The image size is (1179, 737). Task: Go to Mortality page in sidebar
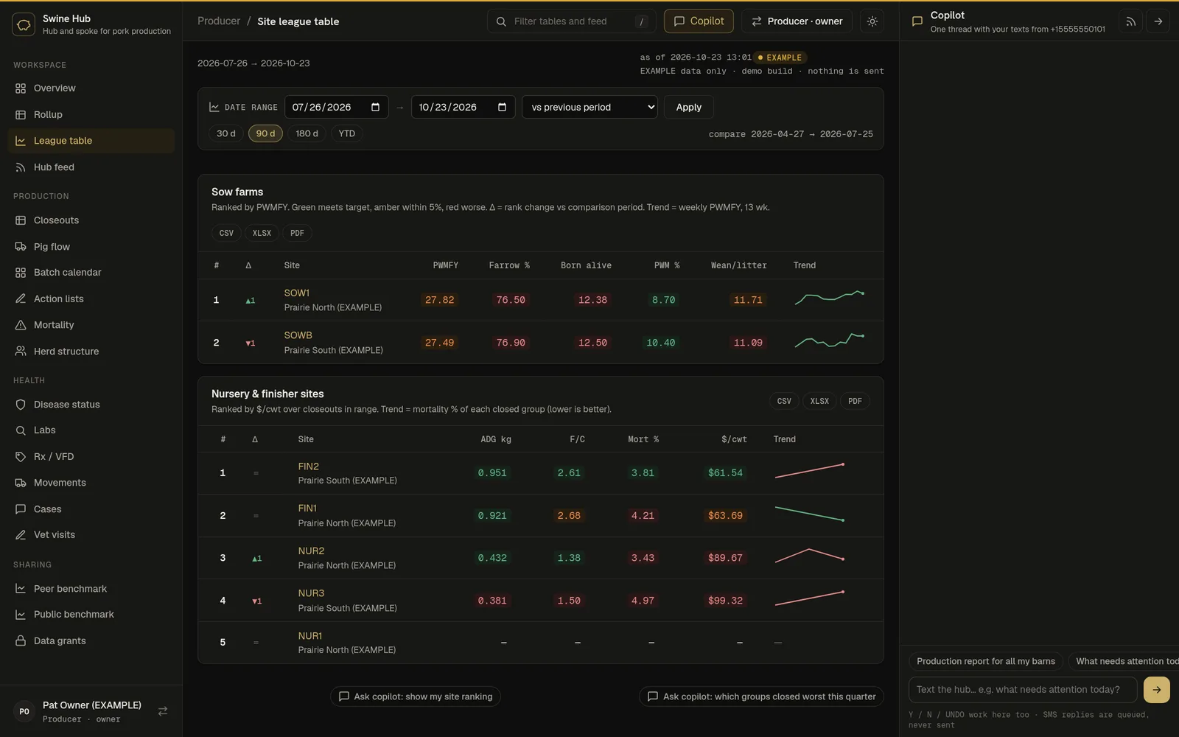click(91, 325)
